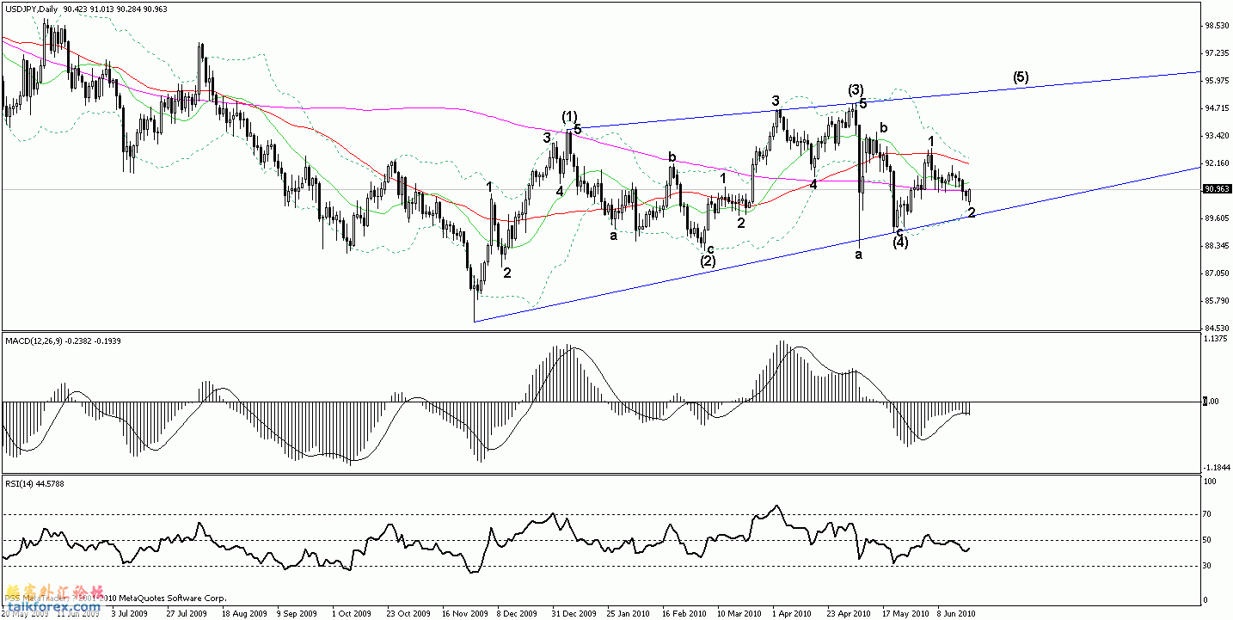
Task: Click the 97.235 price axis label
Action: click(x=1217, y=53)
